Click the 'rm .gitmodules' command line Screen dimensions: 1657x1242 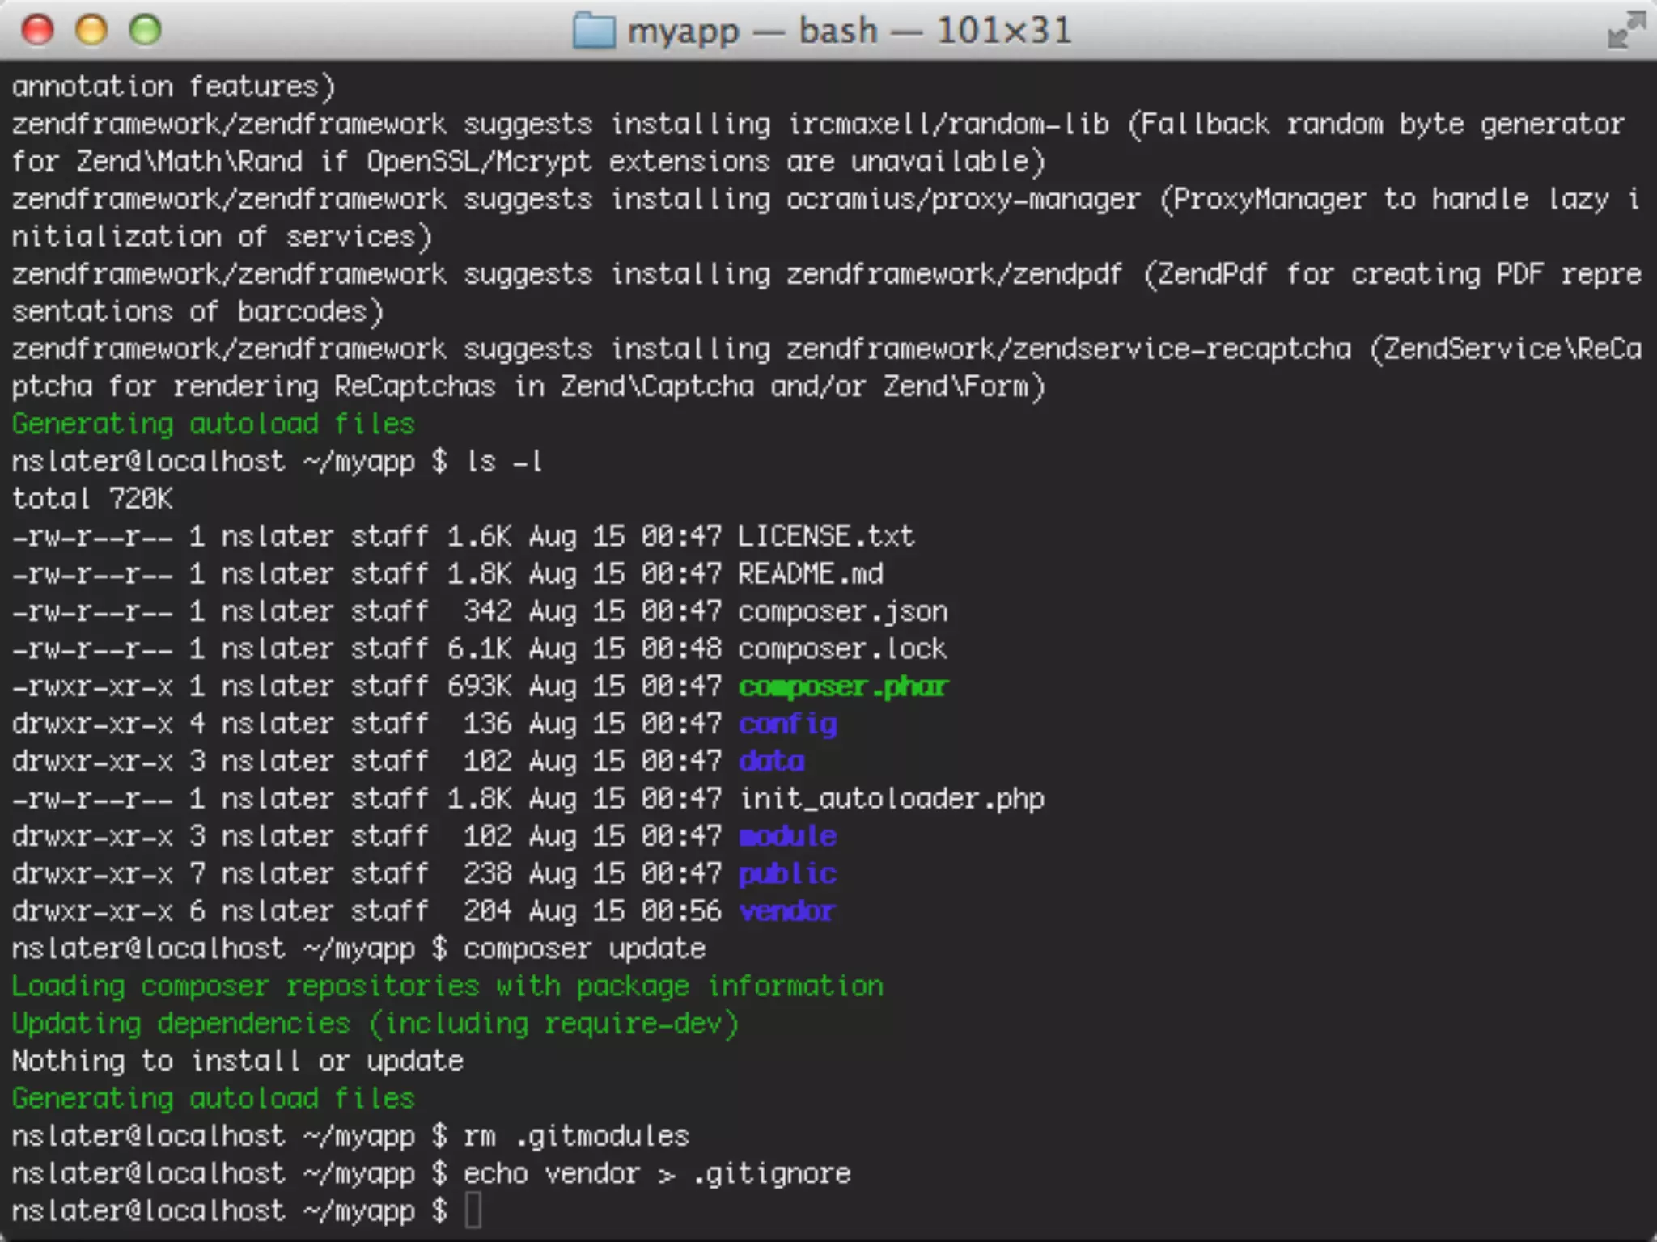point(576,1136)
